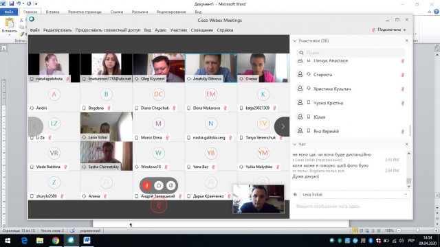This screenshot has height=247, width=440.
Task: Switch to Word Ссылки ribbon tab
Action: point(117,12)
